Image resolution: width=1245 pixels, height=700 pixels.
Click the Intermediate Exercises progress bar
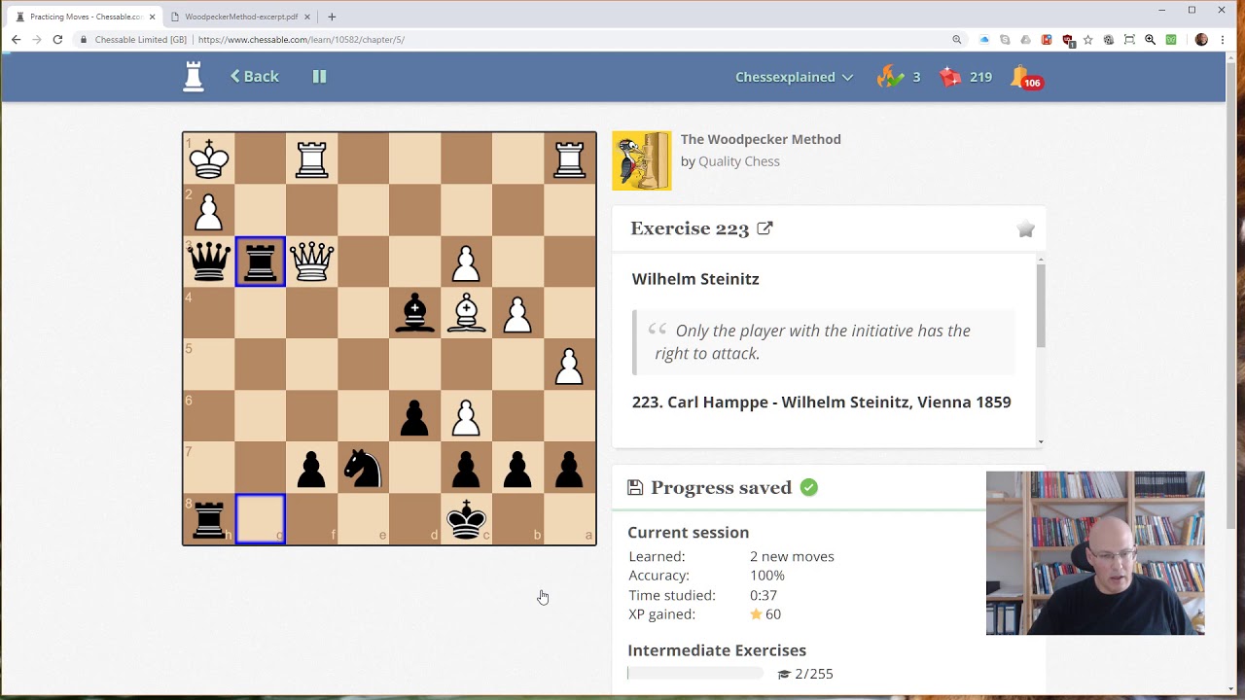[696, 673]
